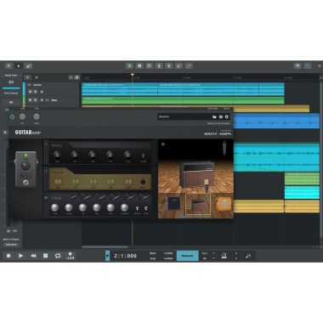Open the add track dropdown in the tracks header
Viewport: 323px width, 323px height.
pos(27,77)
